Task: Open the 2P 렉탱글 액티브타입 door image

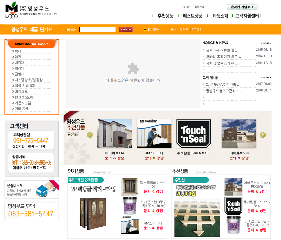Action: (x=93, y=214)
